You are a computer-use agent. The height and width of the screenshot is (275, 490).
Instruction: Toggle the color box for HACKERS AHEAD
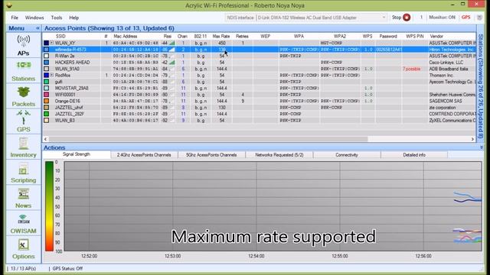click(46, 63)
